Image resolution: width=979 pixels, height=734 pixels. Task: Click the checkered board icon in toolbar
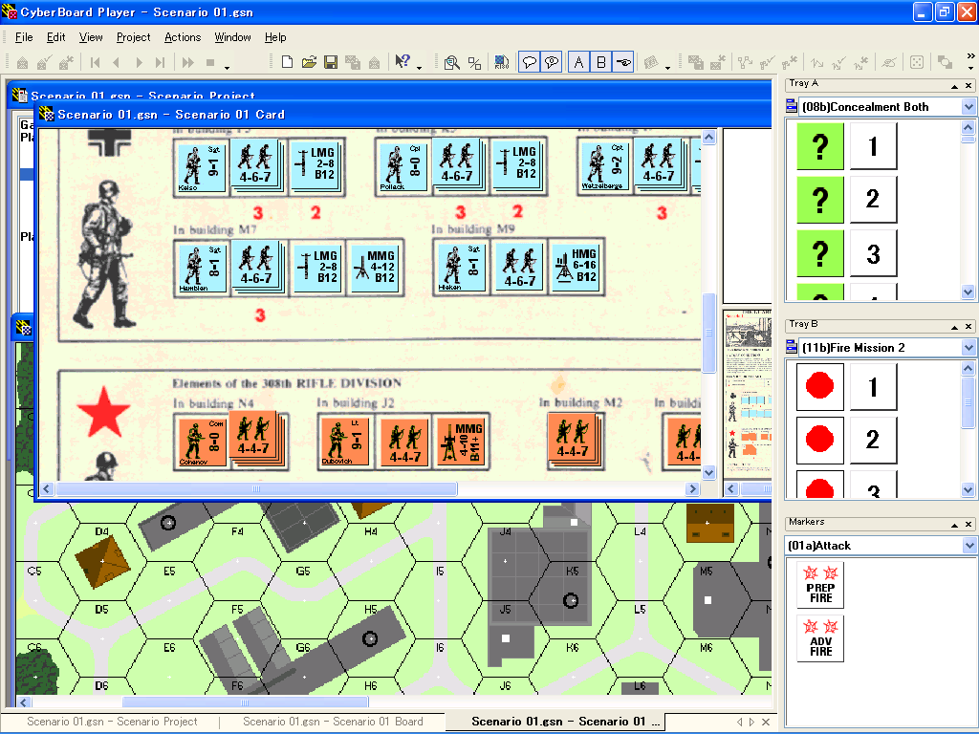pos(501,62)
